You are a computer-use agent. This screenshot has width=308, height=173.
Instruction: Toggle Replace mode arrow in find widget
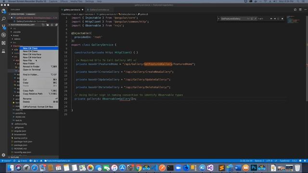click(218, 19)
